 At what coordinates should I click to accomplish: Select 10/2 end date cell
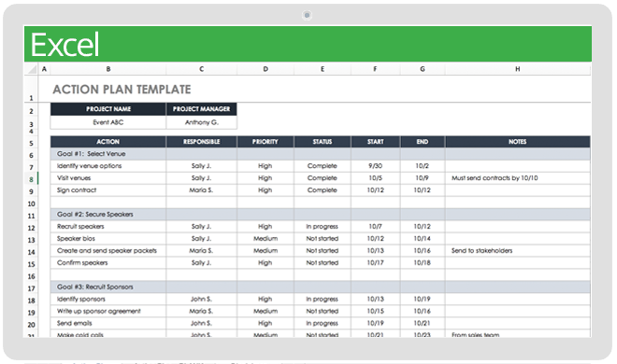pyautogui.click(x=423, y=166)
